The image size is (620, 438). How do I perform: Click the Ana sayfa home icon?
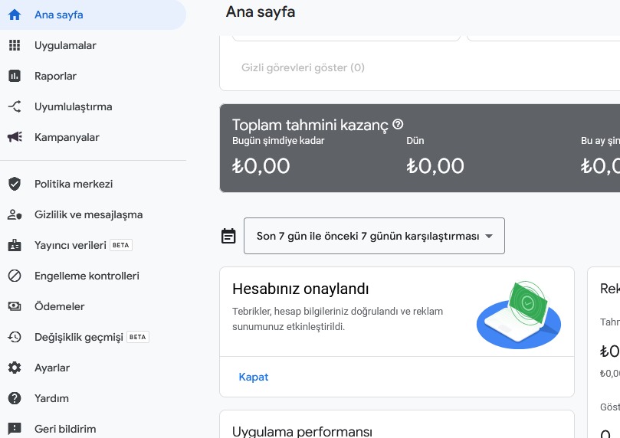pyautogui.click(x=15, y=15)
